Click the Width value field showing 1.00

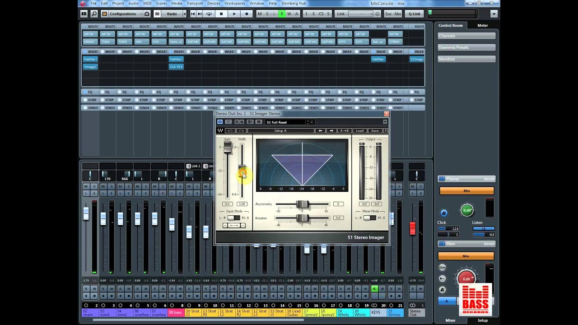coord(242,204)
